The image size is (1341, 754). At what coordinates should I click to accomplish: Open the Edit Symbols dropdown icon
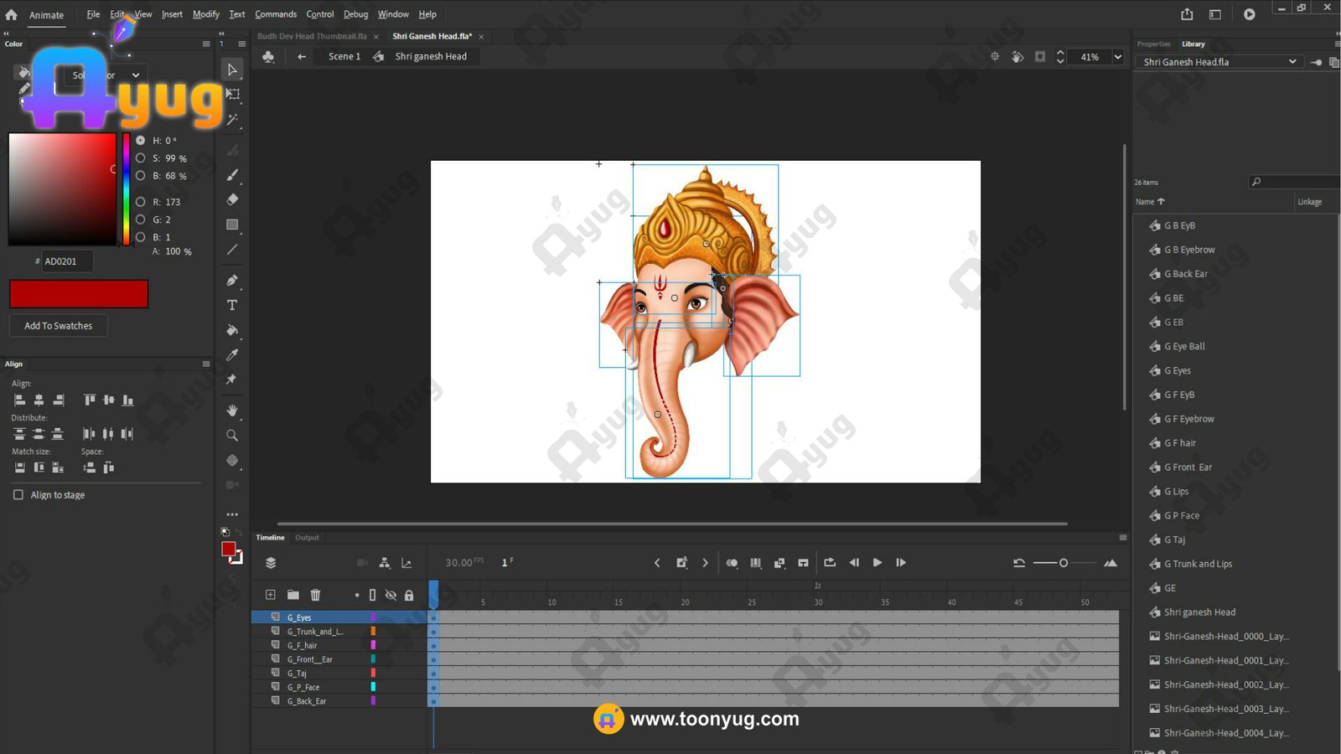[x=268, y=57]
